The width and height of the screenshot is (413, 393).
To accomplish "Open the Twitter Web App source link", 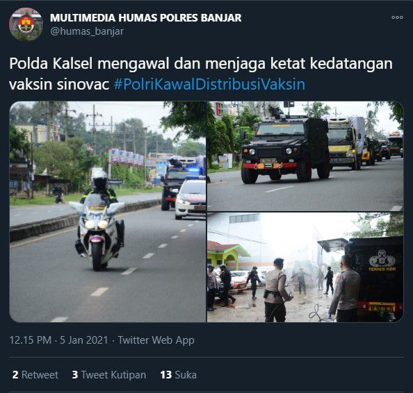I will [x=156, y=340].
